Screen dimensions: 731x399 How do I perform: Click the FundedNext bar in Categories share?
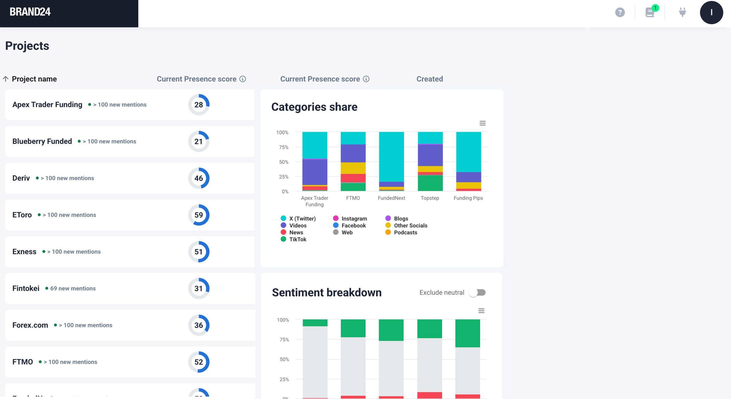391,157
